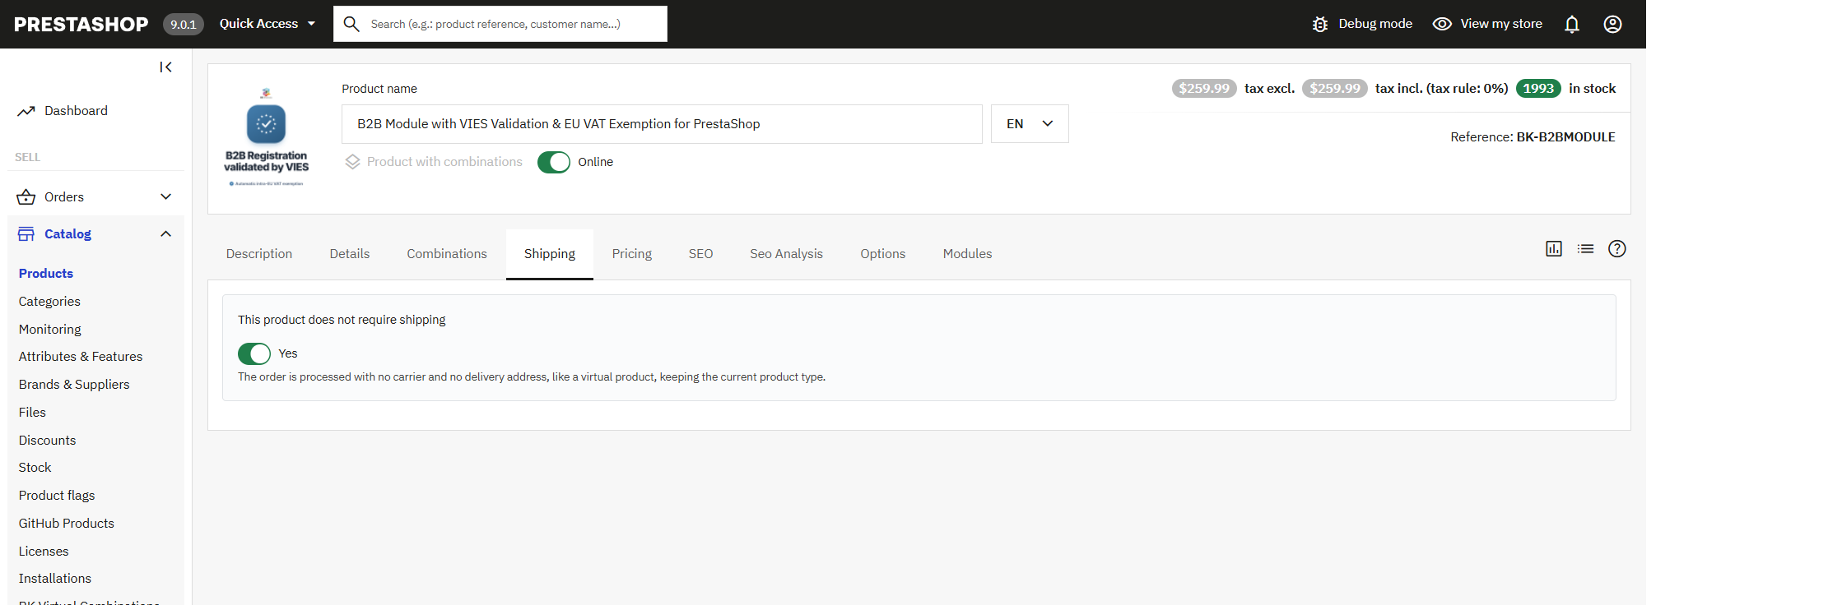1828x605 pixels.
Task: Click the product combinations layers icon
Action: tap(353, 162)
